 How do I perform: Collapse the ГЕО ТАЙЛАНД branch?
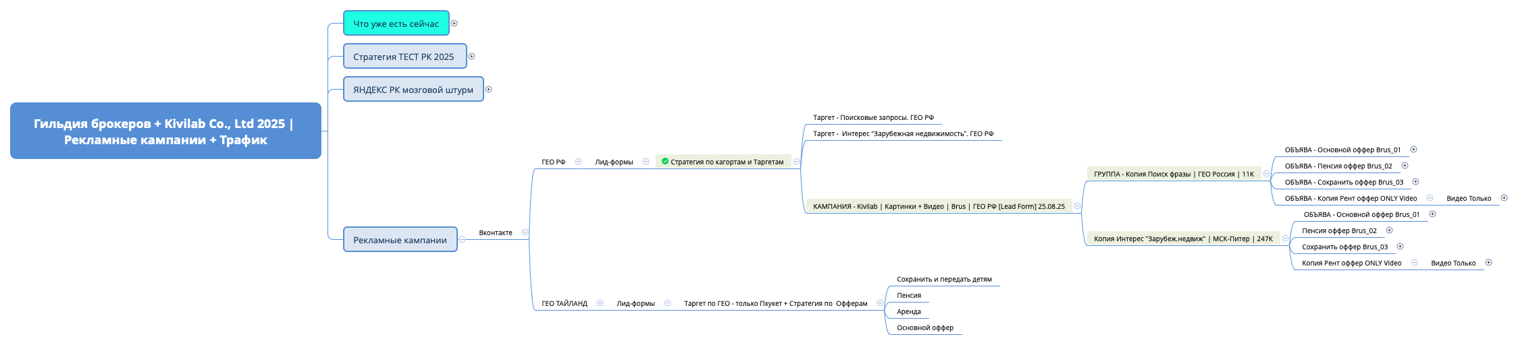600,303
